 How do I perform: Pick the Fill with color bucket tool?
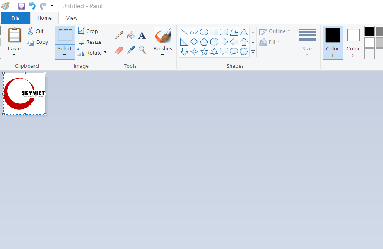click(131, 35)
